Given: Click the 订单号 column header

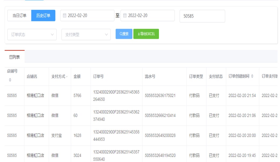Looking at the screenshot, I should (x=99, y=77).
